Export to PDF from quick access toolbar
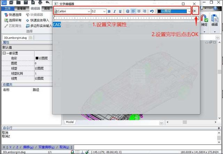 coord(33,2)
